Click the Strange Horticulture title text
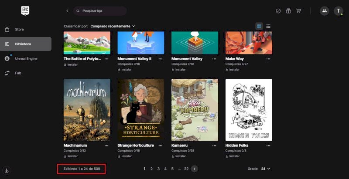This screenshot has width=349, height=179. pos(136,145)
